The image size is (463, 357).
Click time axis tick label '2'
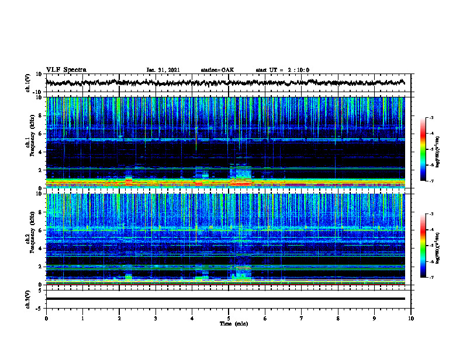click(x=119, y=318)
